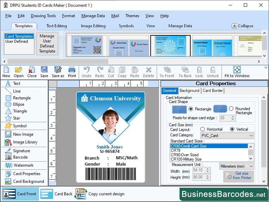The image size is (269, 202).
Task: Switch to the Background tab
Action: pos(189,91)
